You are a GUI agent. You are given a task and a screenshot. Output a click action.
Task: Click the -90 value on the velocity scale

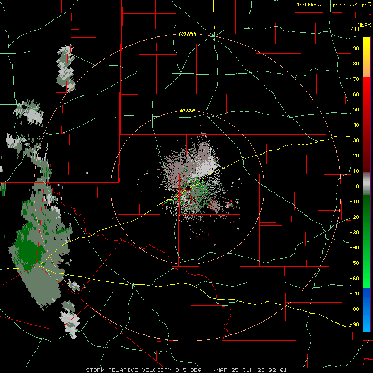click(354, 325)
